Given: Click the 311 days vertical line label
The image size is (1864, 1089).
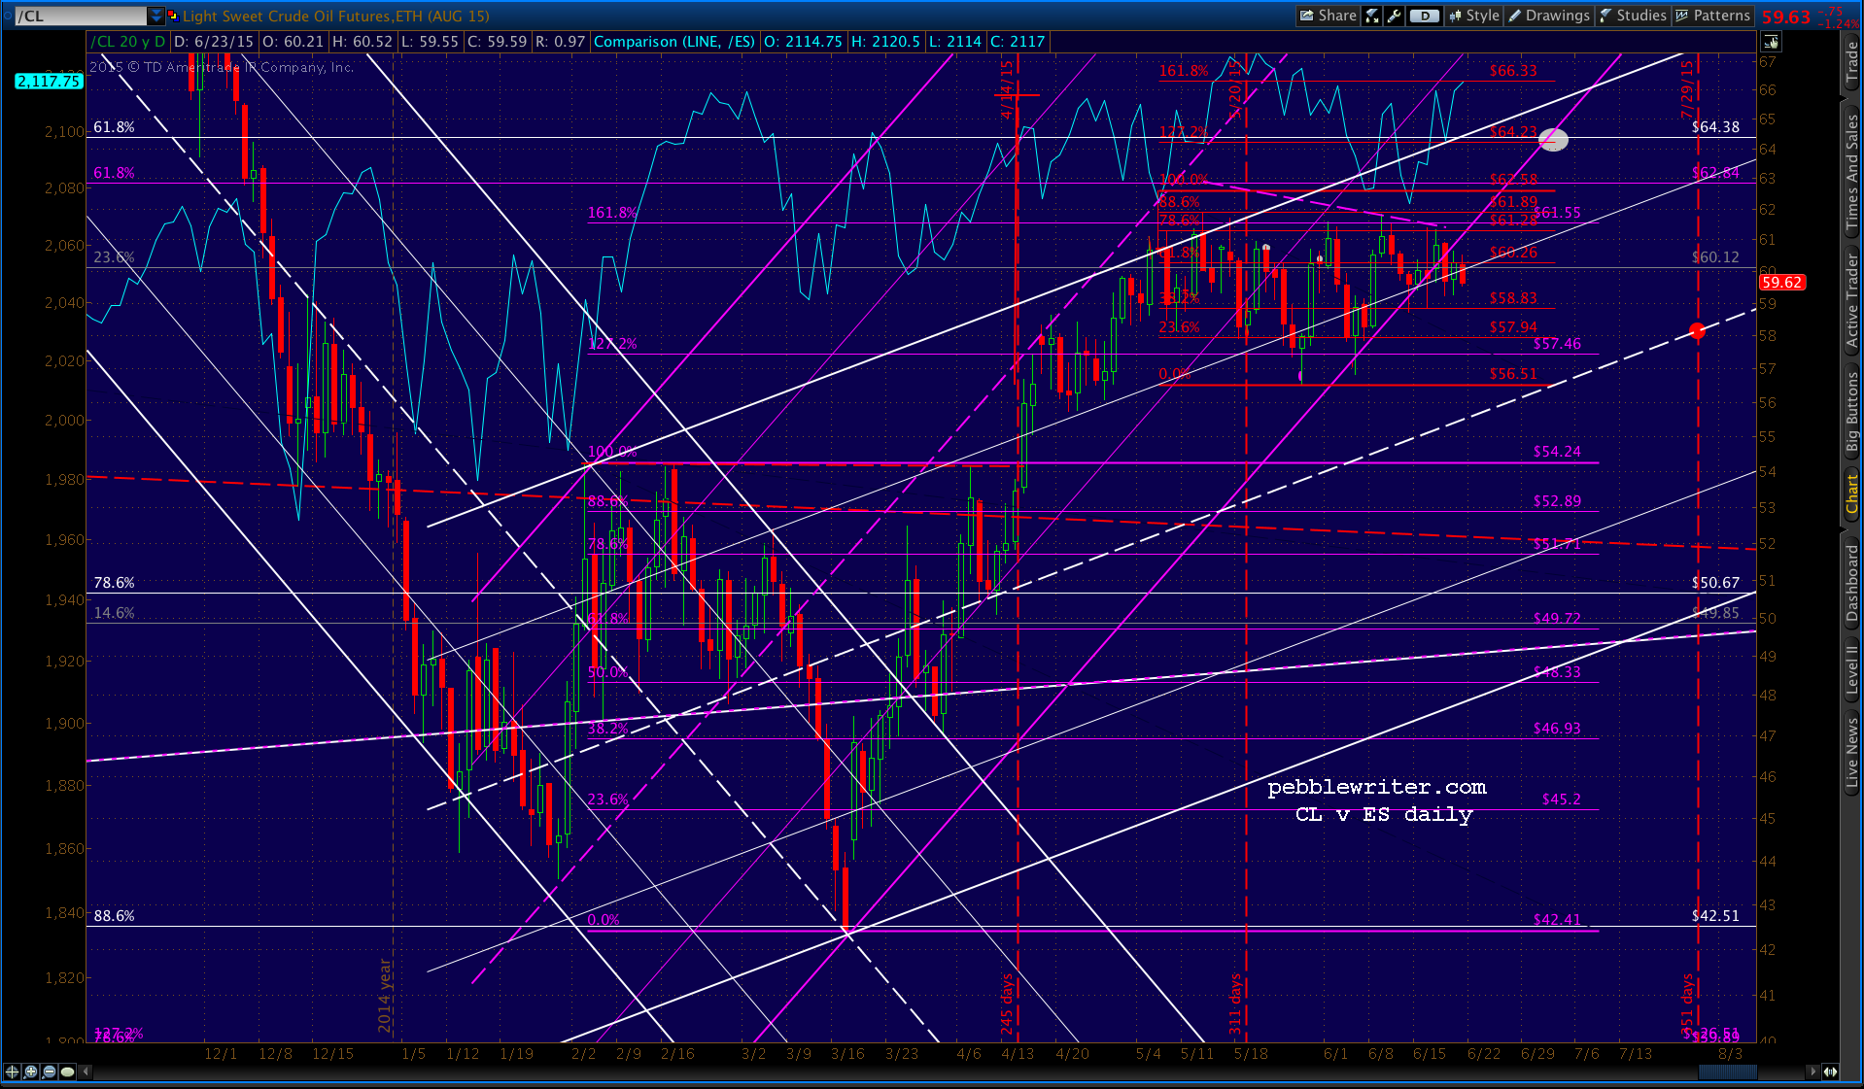Looking at the screenshot, I should [x=1235, y=1004].
